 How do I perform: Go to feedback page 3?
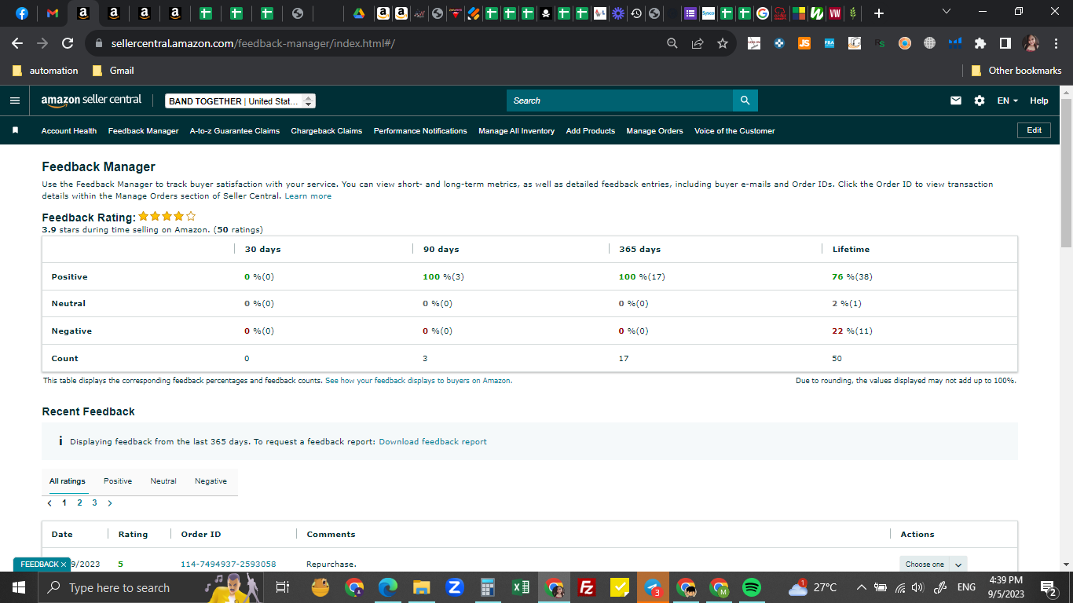(94, 502)
